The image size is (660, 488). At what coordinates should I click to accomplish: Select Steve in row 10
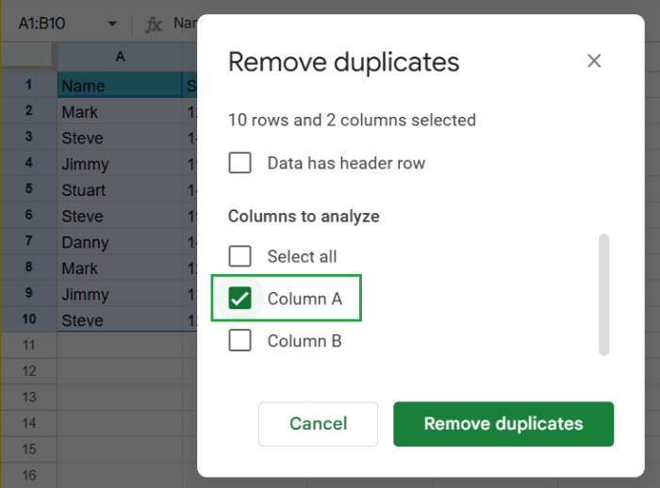point(120,319)
